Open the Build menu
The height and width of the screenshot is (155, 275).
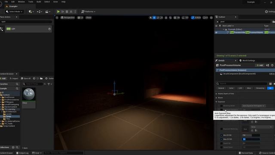[39, 2]
